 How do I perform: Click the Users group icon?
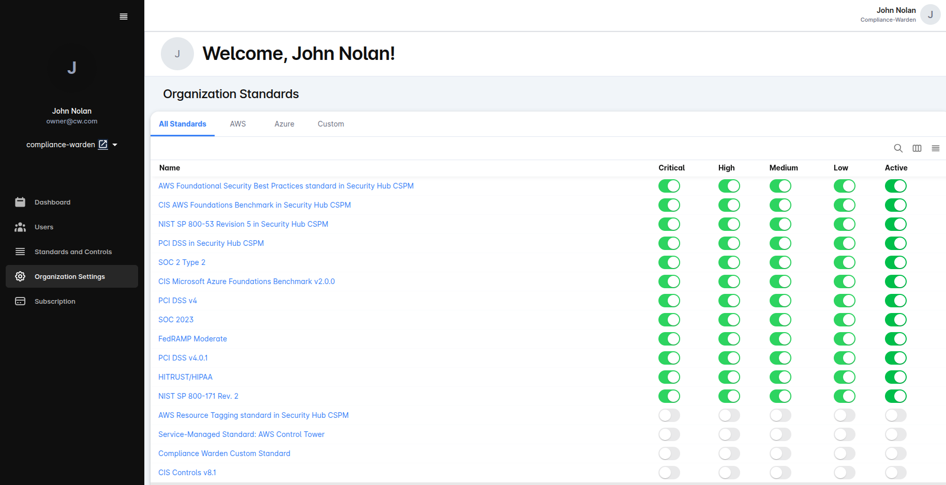(x=20, y=227)
